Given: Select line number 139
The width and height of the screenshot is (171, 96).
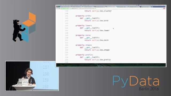Looking at the screenshot, I should [x=67, y=11].
